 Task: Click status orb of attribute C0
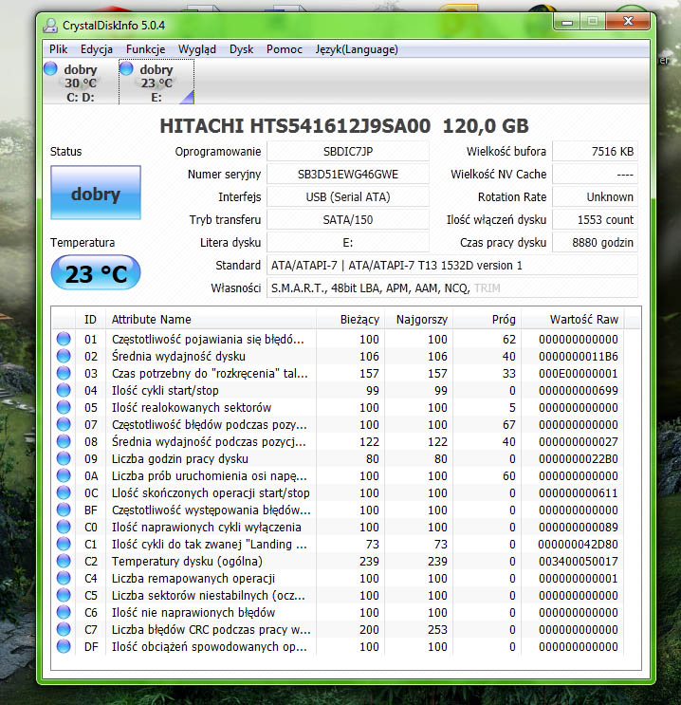click(64, 527)
